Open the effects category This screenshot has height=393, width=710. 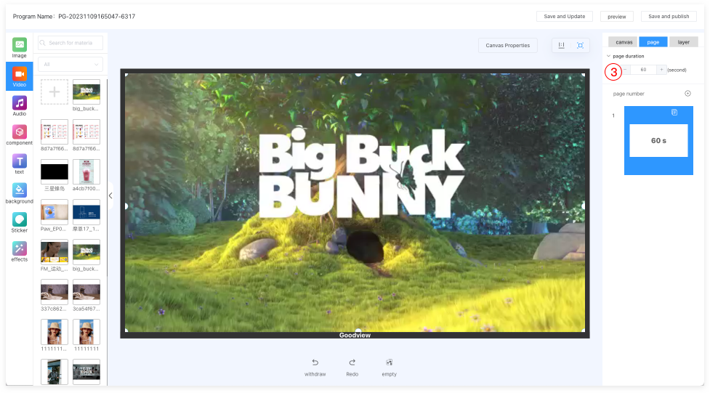click(x=19, y=251)
